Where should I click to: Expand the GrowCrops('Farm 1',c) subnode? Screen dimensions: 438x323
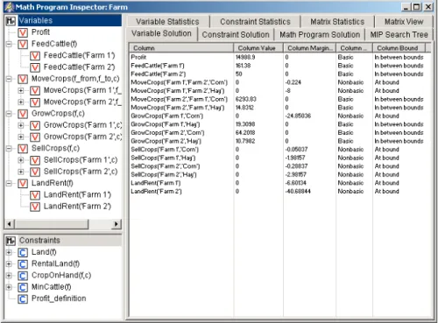click(21, 125)
